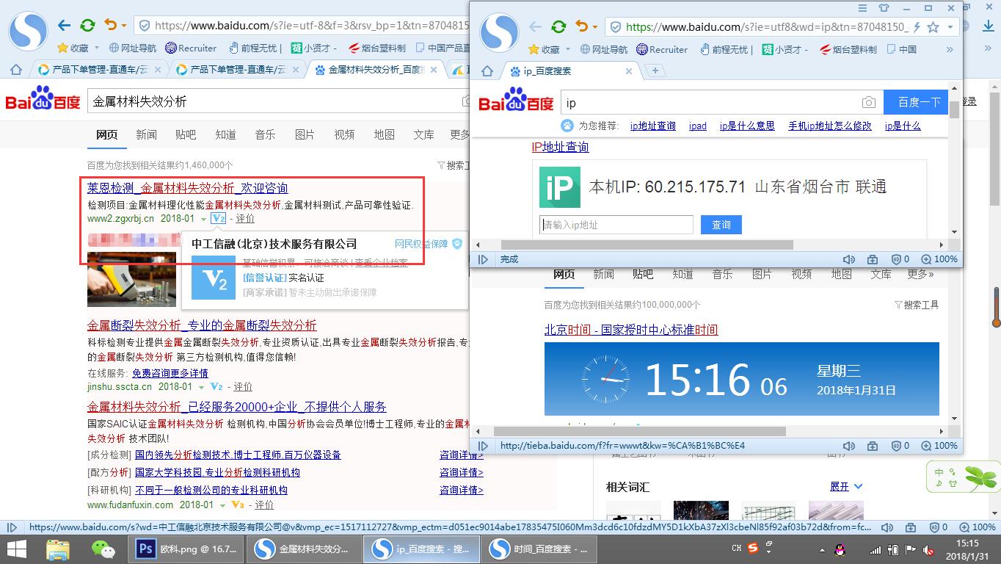This screenshot has height=564, width=1001.
Task: Click the blue 查询 button
Action: [721, 225]
